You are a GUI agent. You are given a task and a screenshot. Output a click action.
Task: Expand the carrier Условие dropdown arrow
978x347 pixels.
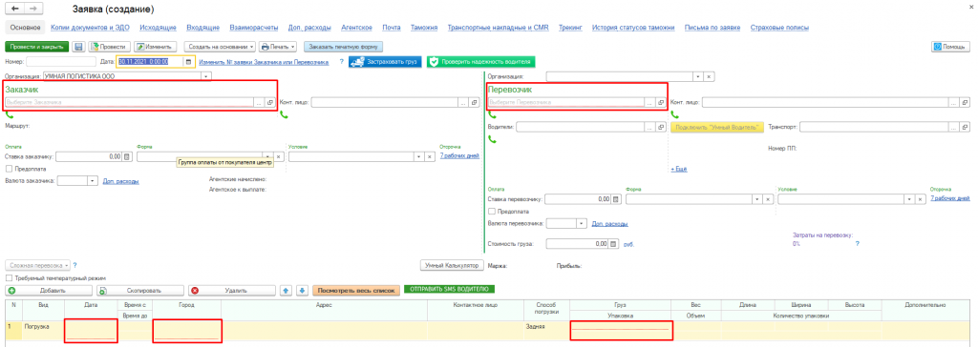(909, 199)
